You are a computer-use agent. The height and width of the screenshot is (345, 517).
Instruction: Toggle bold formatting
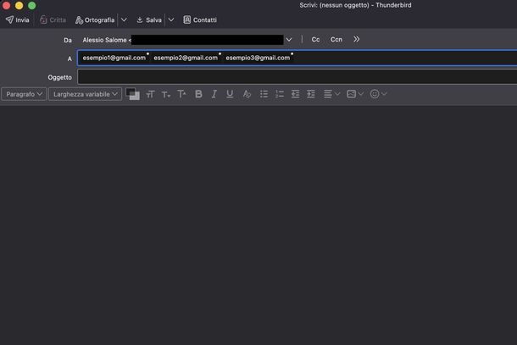click(x=198, y=94)
